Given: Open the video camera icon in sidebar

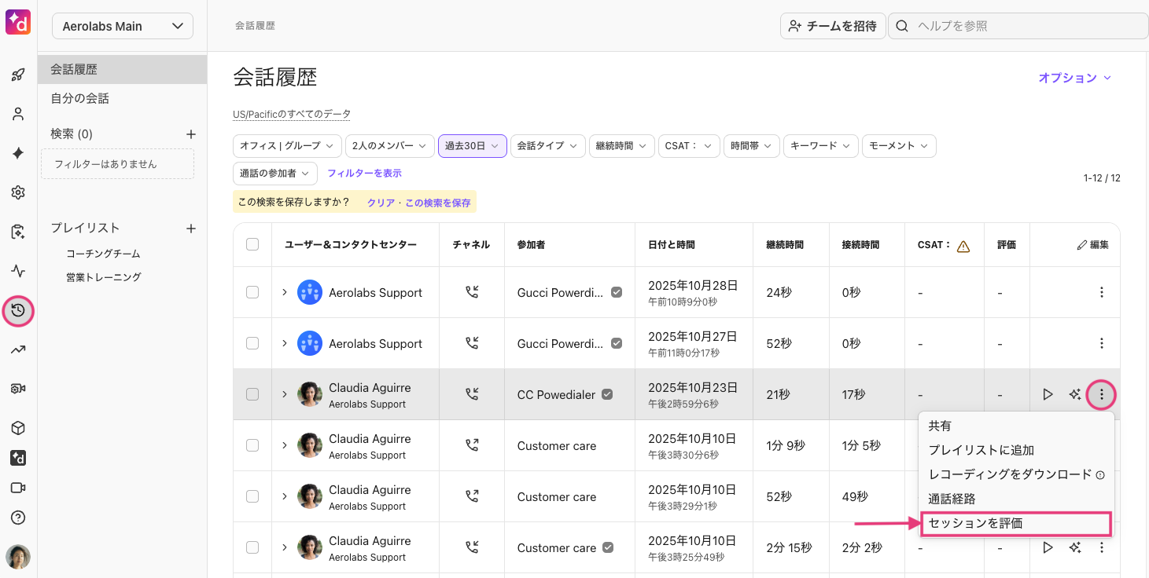Looking at the screenshot, I should (x=18, y=488).
